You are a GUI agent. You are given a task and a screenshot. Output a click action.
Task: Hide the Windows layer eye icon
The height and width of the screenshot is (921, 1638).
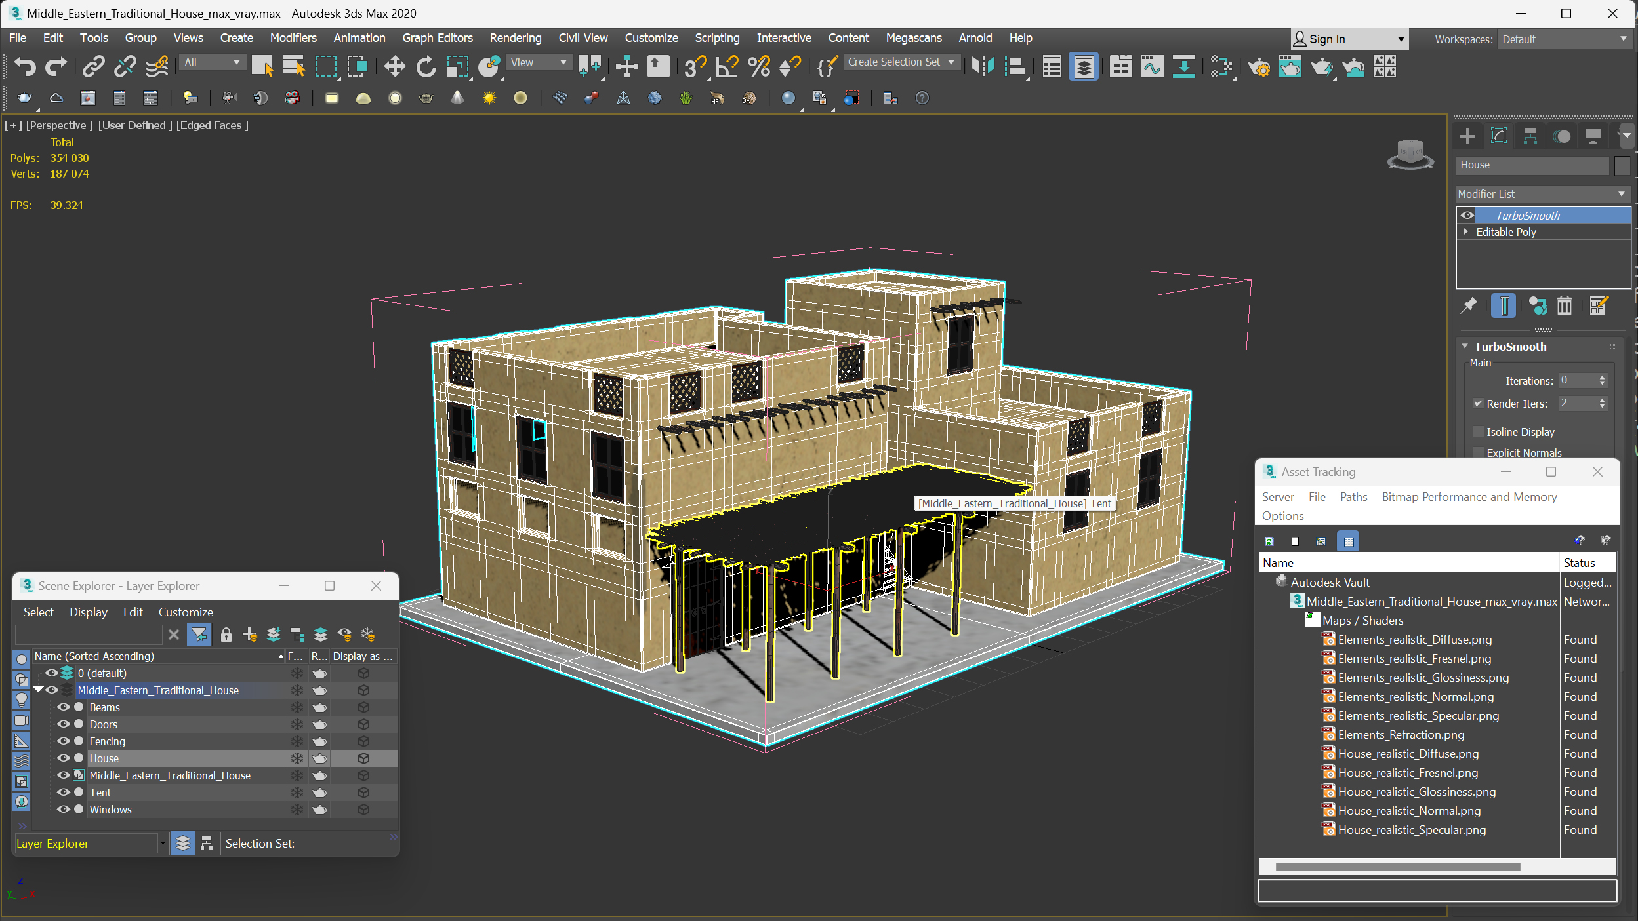[63, 810]
